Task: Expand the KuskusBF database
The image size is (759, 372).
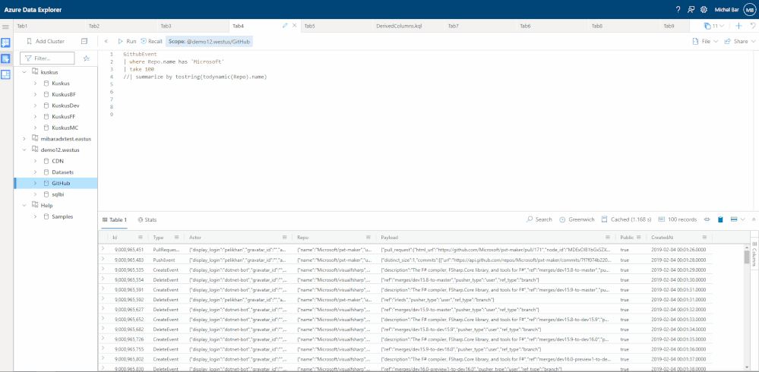Action: pyautogui.click(x=35, y=94)
